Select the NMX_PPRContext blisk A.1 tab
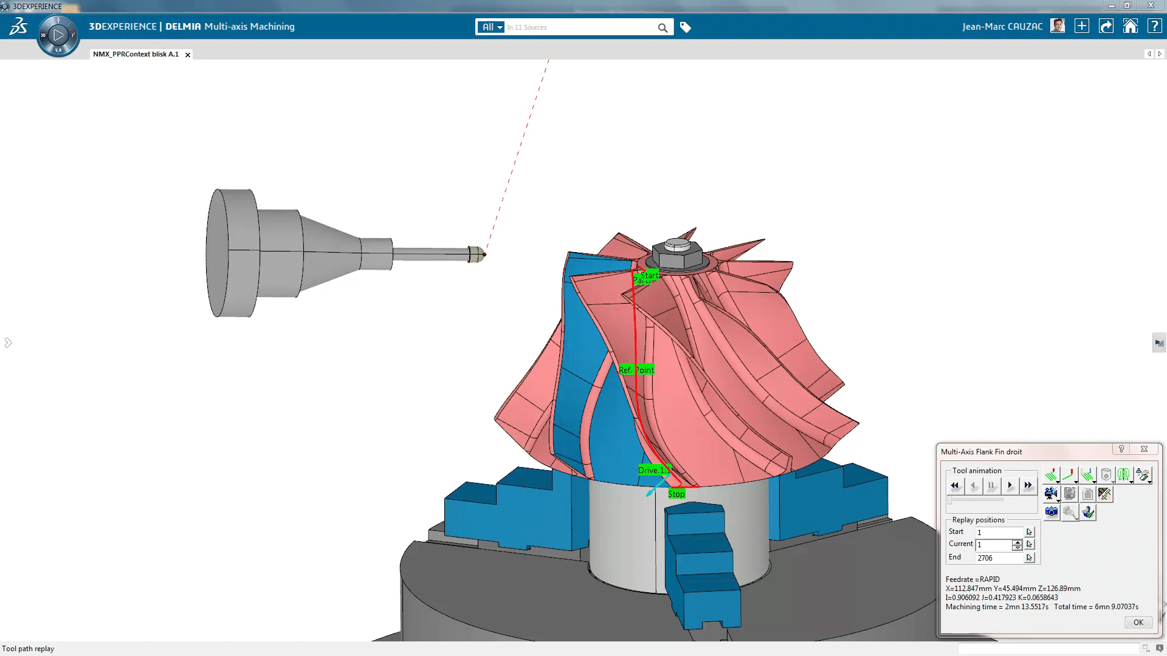The height and width of the screenshot is (656, 1167). (x=136, y=54)
